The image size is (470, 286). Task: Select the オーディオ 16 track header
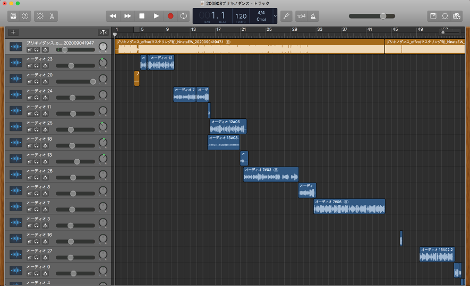click(x=58, y=238)
